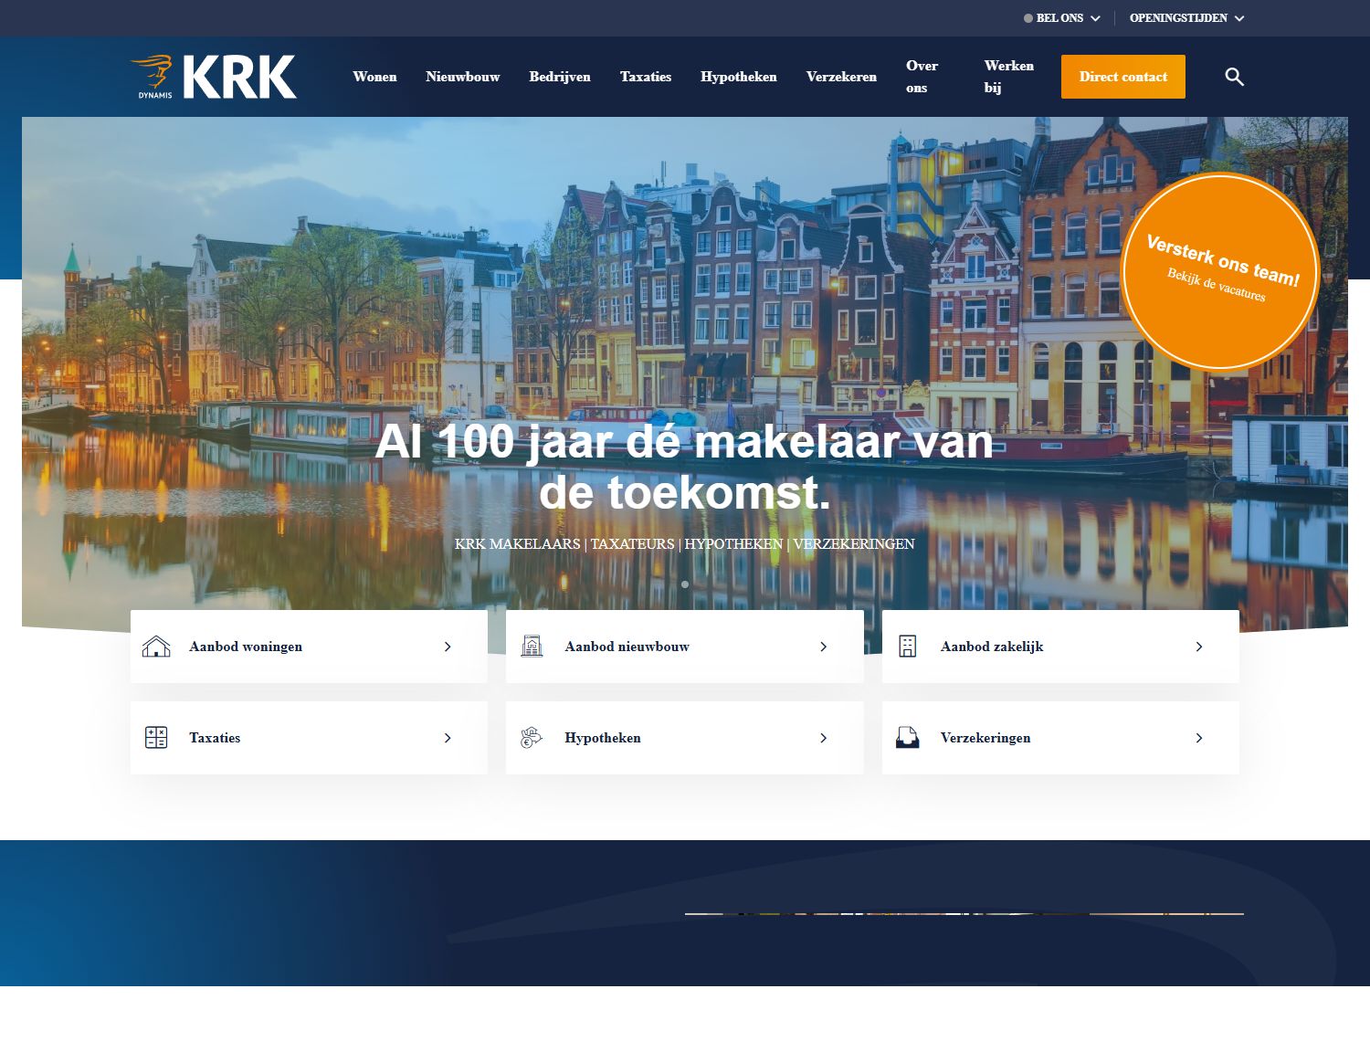1370x1052 pixels.
Task: Open the search magnifier icon
Action: (1235, 77)
